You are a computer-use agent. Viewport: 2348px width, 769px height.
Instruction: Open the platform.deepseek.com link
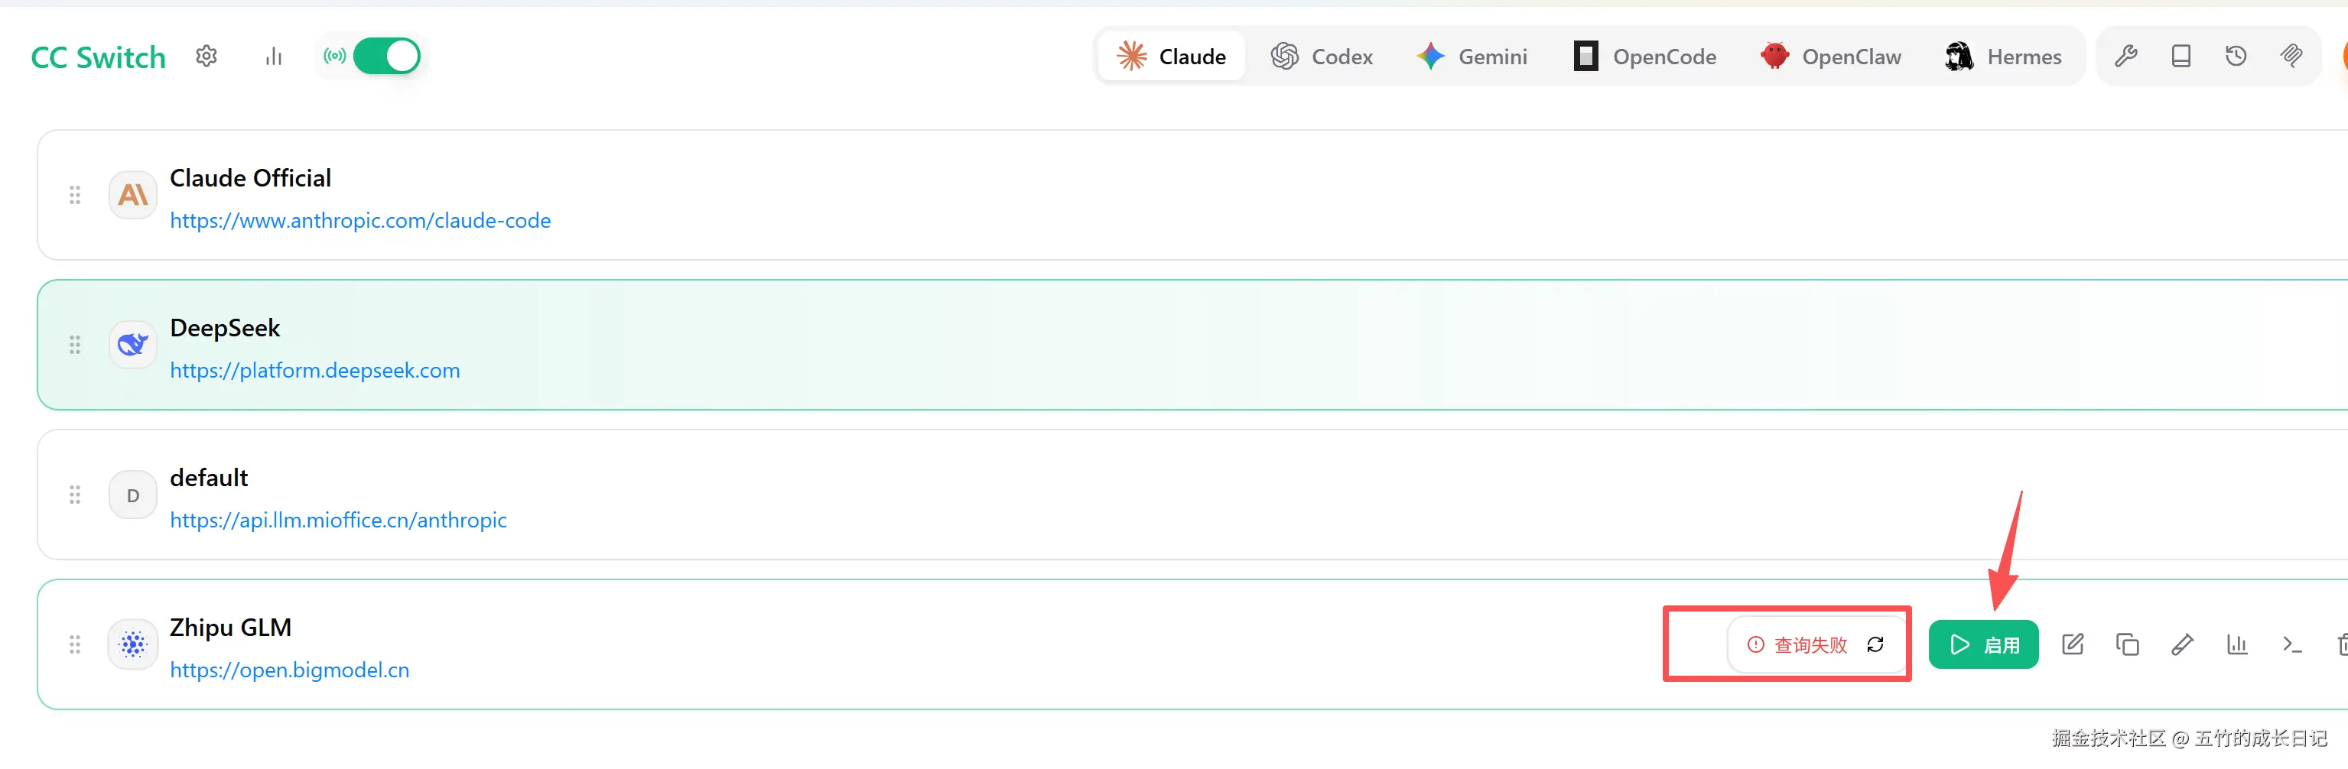(314, 370)
